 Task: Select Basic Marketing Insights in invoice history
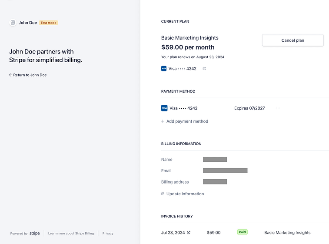(287, 233)
